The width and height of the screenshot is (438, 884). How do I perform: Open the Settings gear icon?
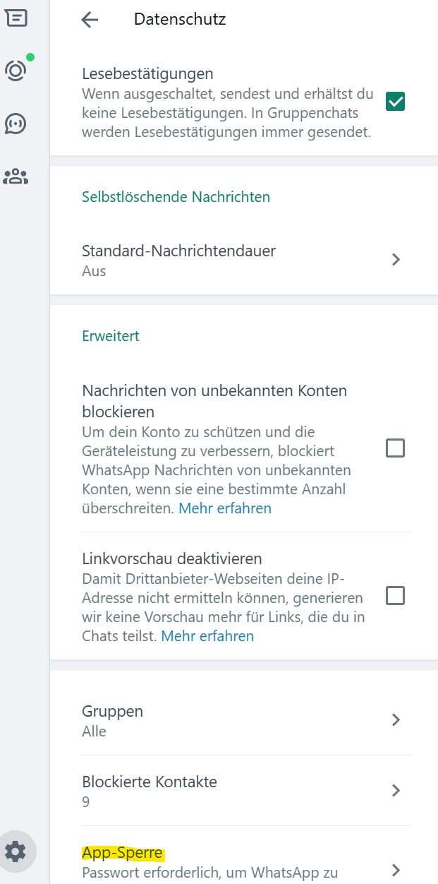pos(16,852)
